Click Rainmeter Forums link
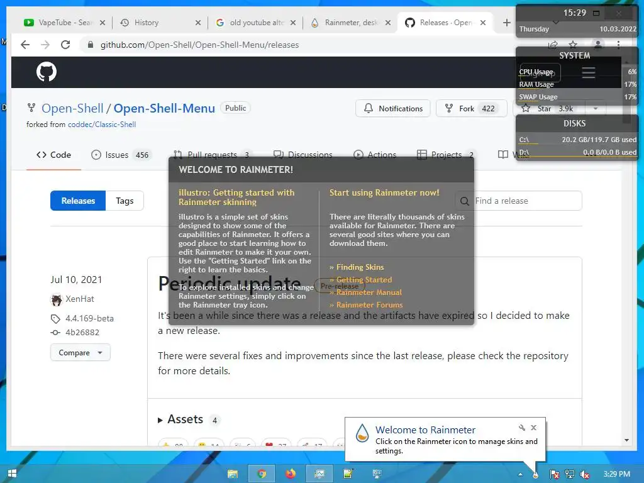This screenshot has width=644, height=483. 369,305
